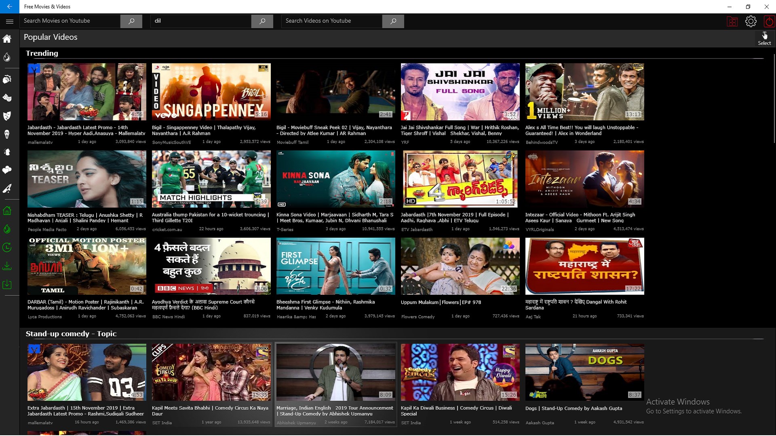Click the red power button icon
This screenshot has width=776, height=436.
(x=769, y=21)
